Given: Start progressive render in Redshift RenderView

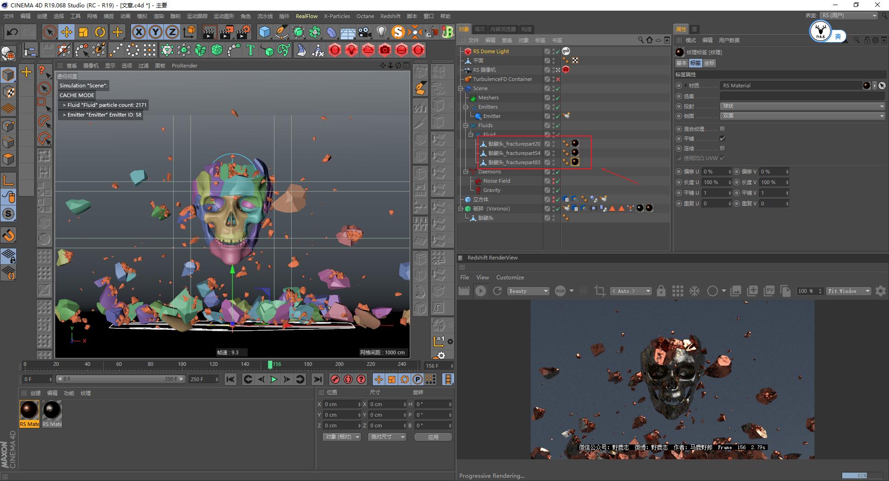Looking at the screenshot, I should pos(481,291).
